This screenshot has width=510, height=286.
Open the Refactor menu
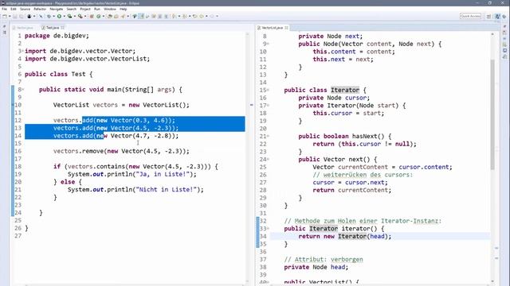(40, 9)
